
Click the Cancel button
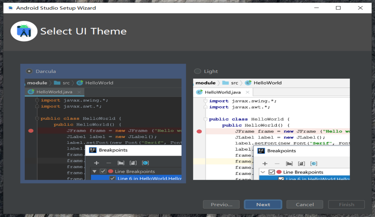tap(304, 204)
